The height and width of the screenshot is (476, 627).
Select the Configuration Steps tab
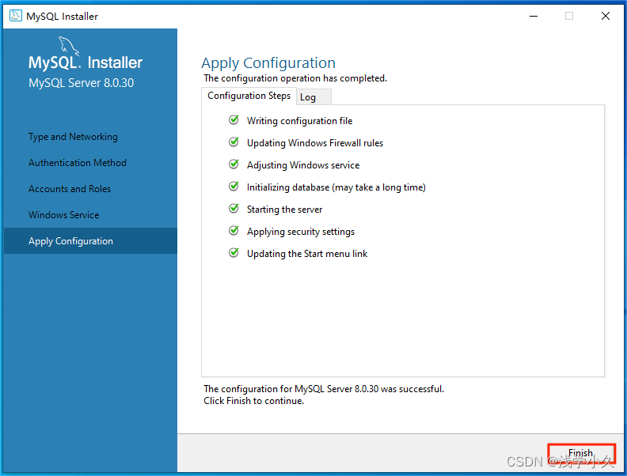[249, 96]
